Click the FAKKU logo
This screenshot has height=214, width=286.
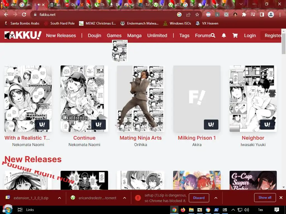tap(23, 35)
